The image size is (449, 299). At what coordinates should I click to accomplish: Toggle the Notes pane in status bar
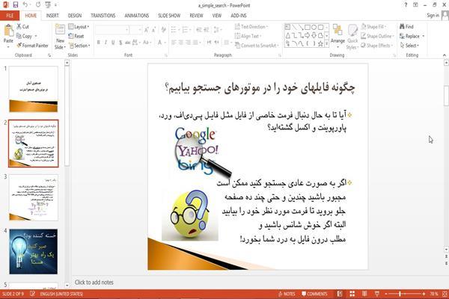(287, 294)
